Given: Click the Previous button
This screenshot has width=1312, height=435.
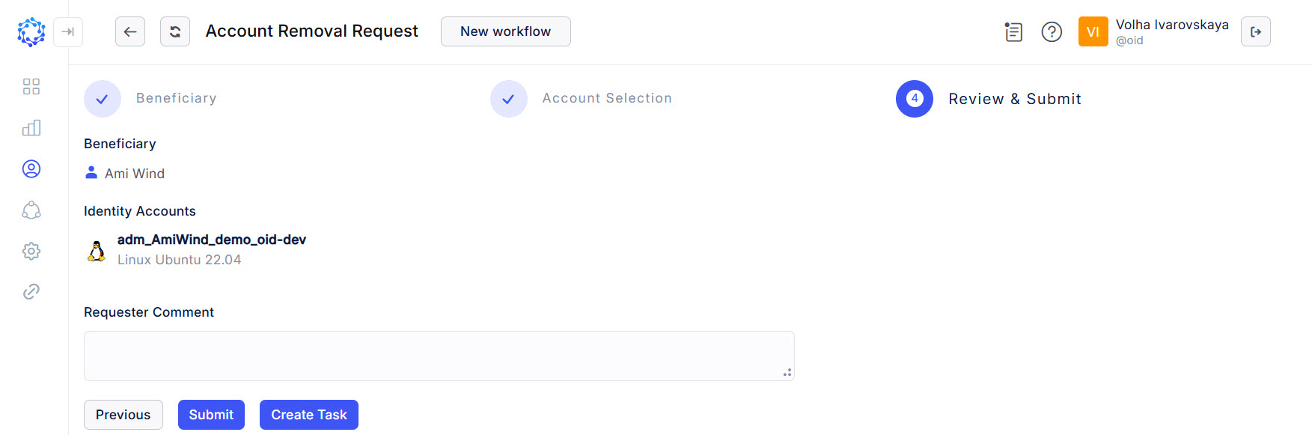Looking at the screenshot, I should coord(123,414).
